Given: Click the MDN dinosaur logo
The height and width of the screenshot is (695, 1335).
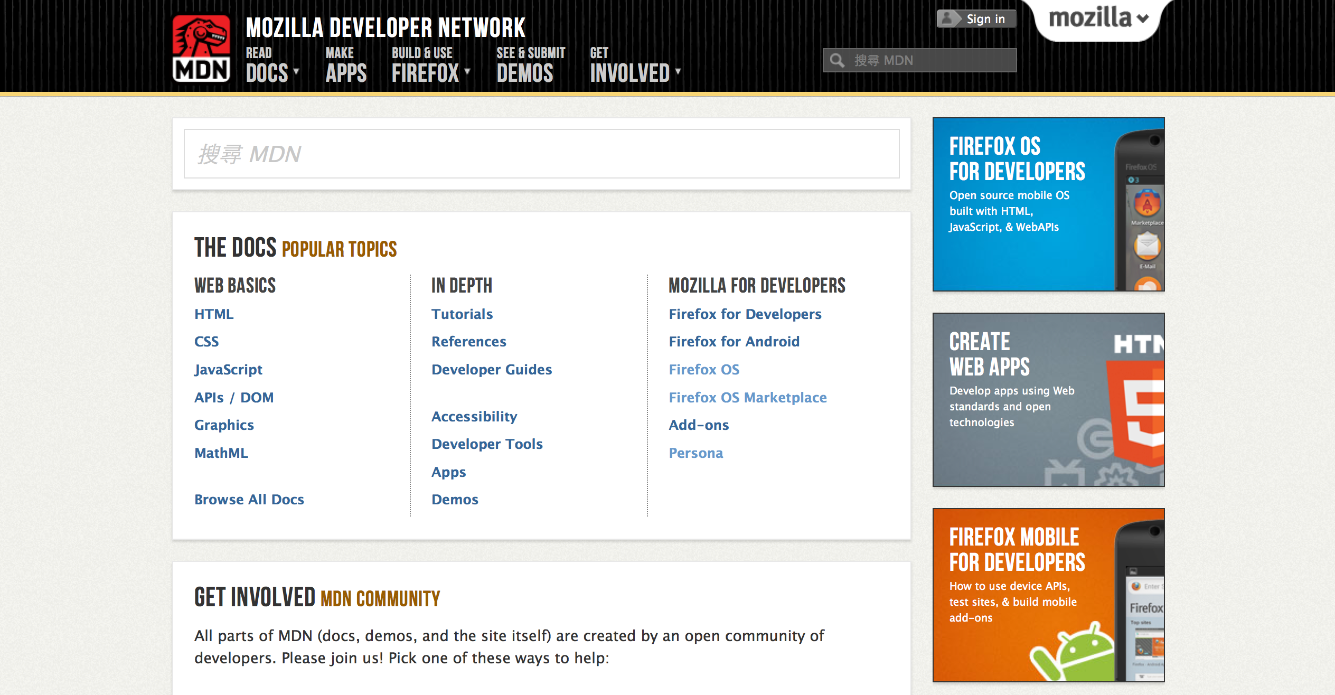Looking at the screenshot, I should (201, 48).
